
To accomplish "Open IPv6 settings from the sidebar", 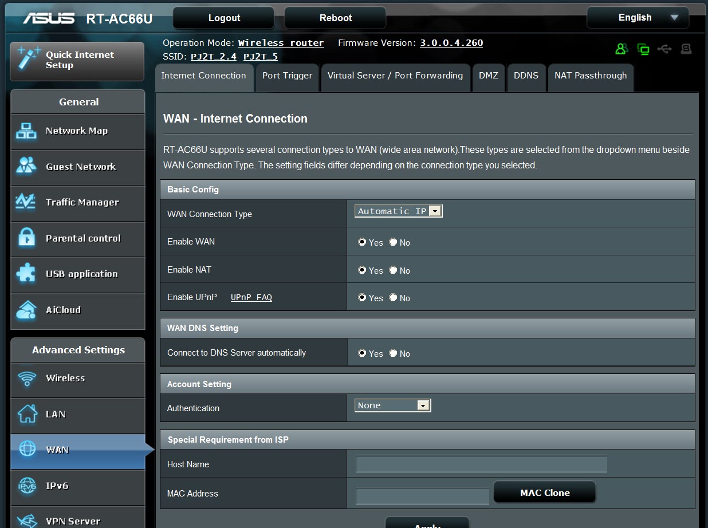I will click(x=77, y=487).
